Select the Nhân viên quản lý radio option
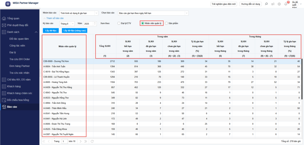Screen dimensions: 304x145 143,23
